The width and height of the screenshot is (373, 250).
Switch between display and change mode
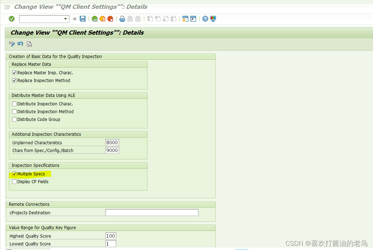(x=12, y=44)
